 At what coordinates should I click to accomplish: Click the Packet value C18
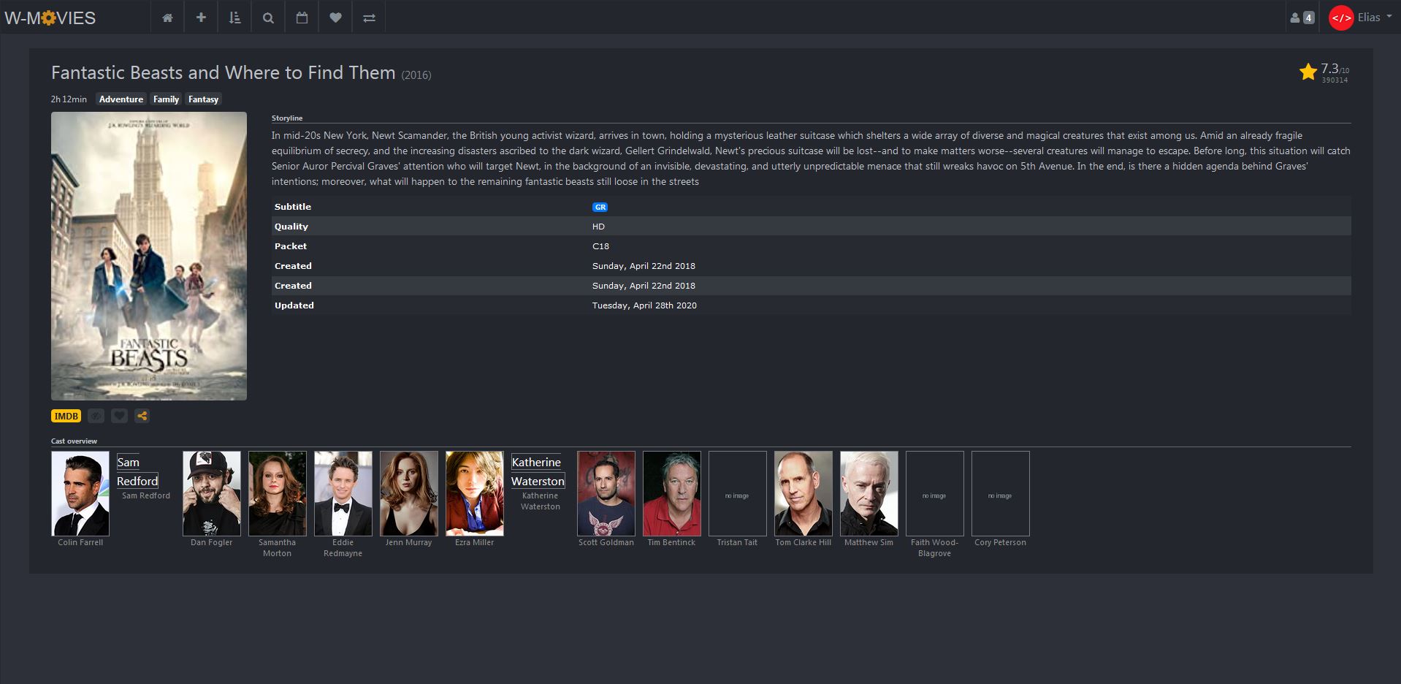(600, 246)
